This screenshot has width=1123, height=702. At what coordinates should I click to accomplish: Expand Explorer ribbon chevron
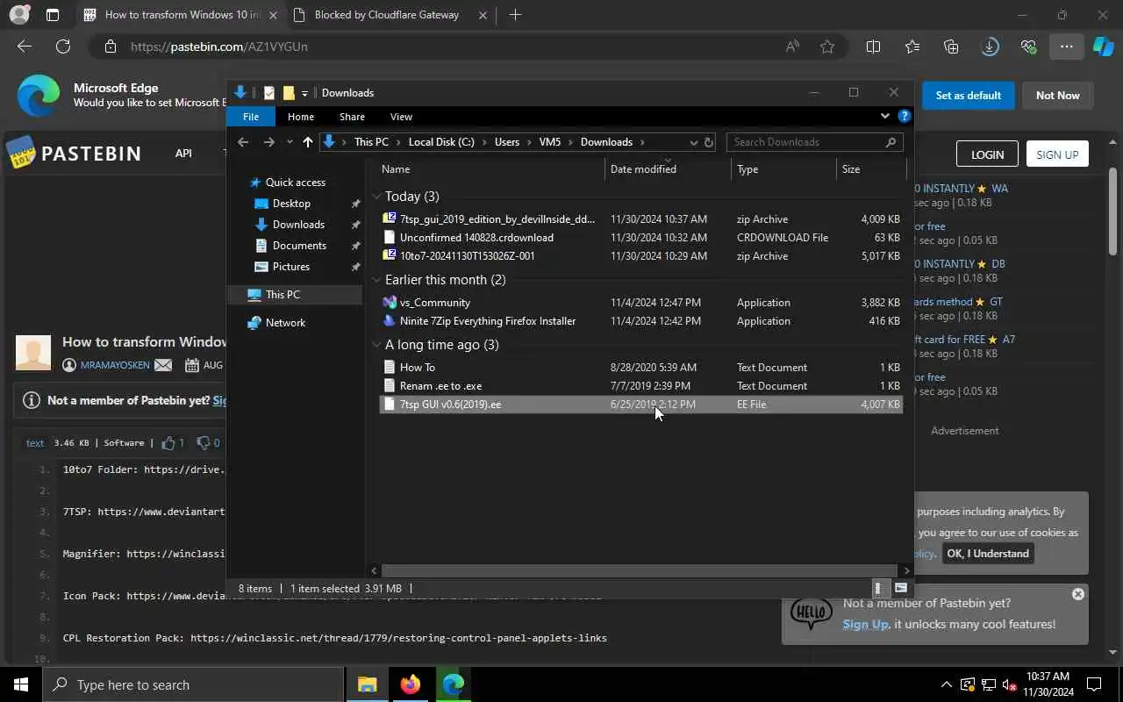click(x=884, y=116)
